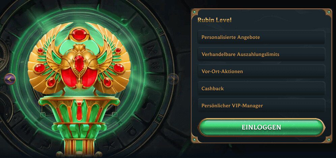Image resolution: width=336 pixels, height=158 pixels.
Task: Click the green lotus pedestal column
Action: point(79,126)
